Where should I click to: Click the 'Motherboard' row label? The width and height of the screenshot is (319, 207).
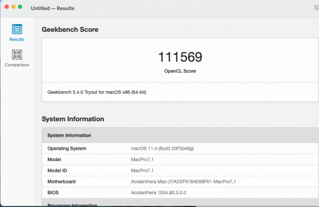tap(61, 181)
